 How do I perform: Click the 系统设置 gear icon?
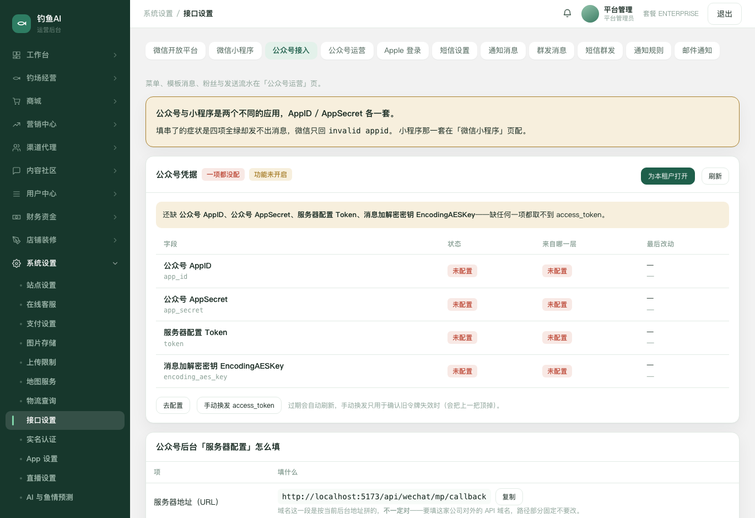[17, 263]
